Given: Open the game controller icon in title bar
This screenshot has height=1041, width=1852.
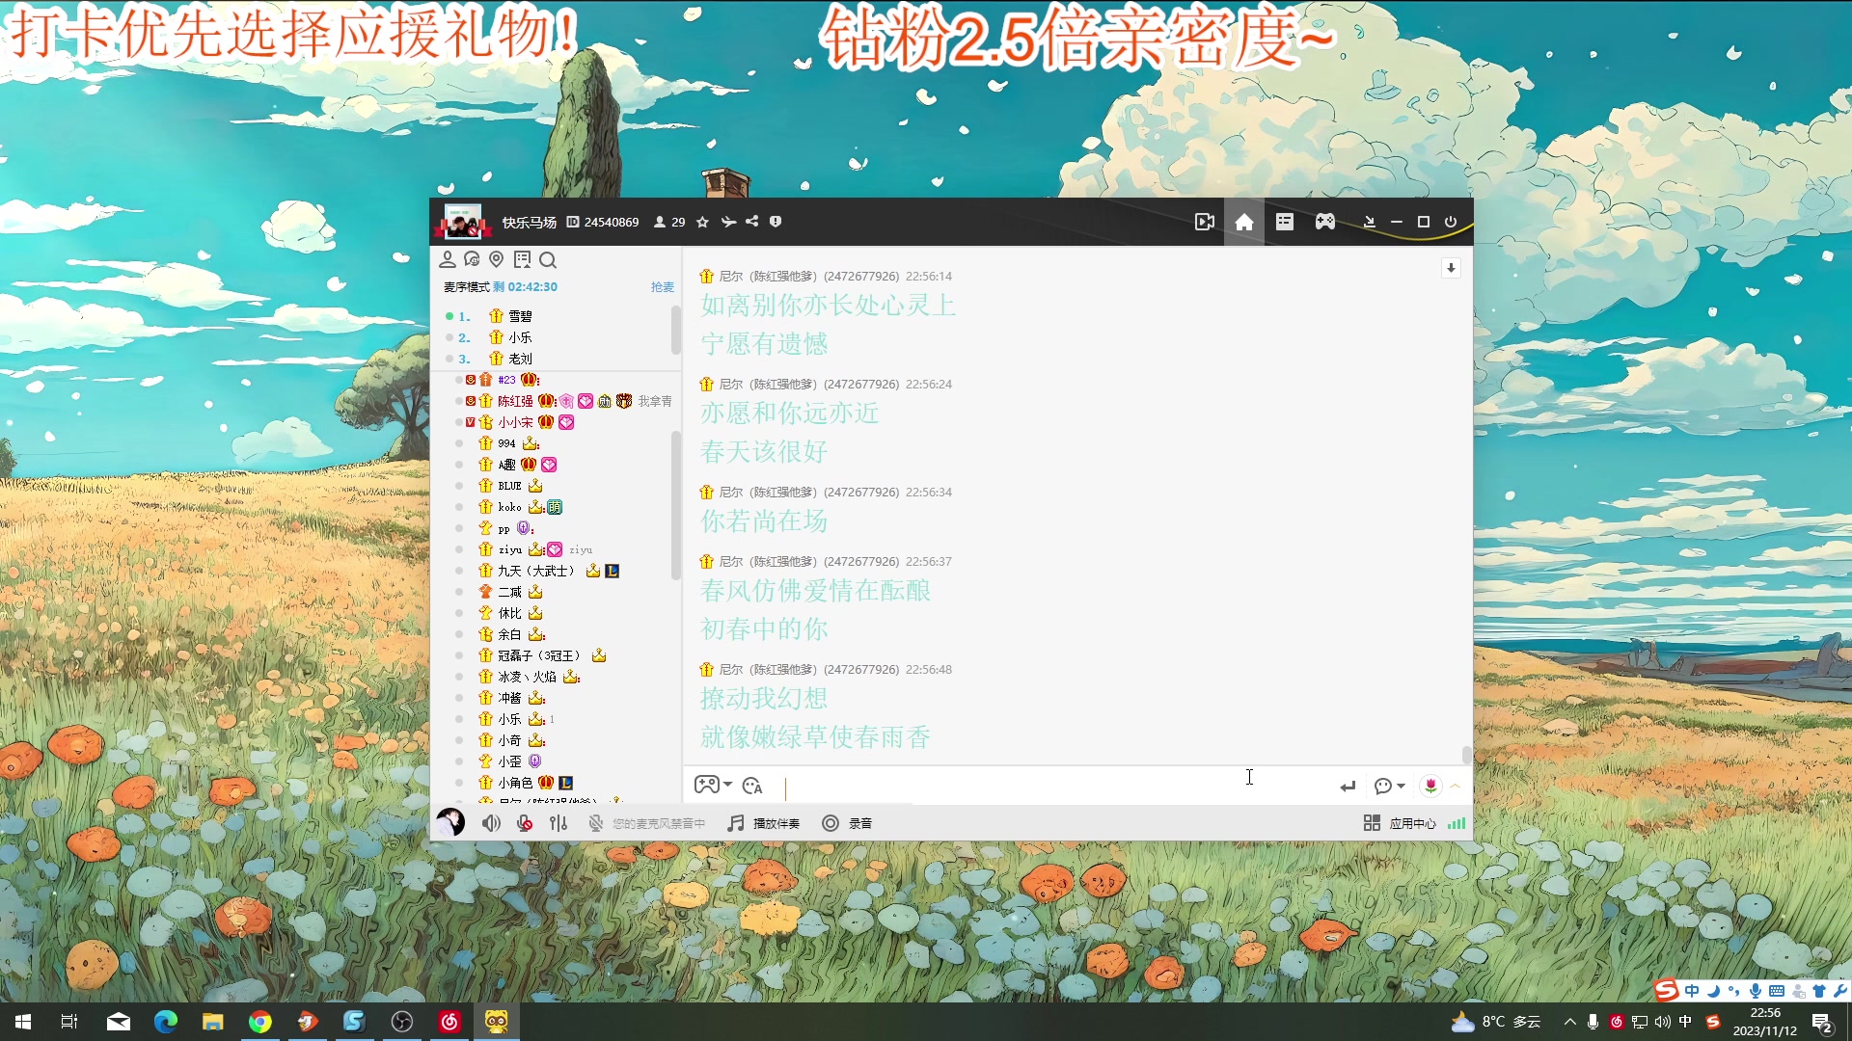Looking at the screenshot, I should [1324, 222].
